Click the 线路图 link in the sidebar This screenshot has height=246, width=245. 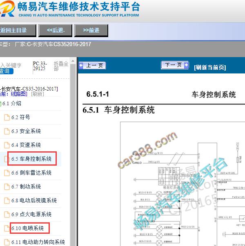19,94
